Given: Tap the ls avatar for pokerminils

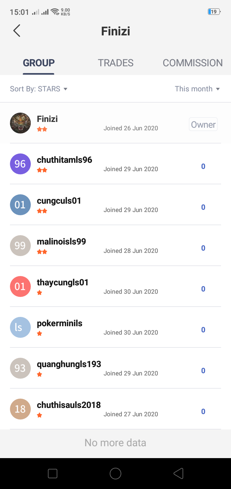Looking at the screenshot, I should [x=21, y=327].
